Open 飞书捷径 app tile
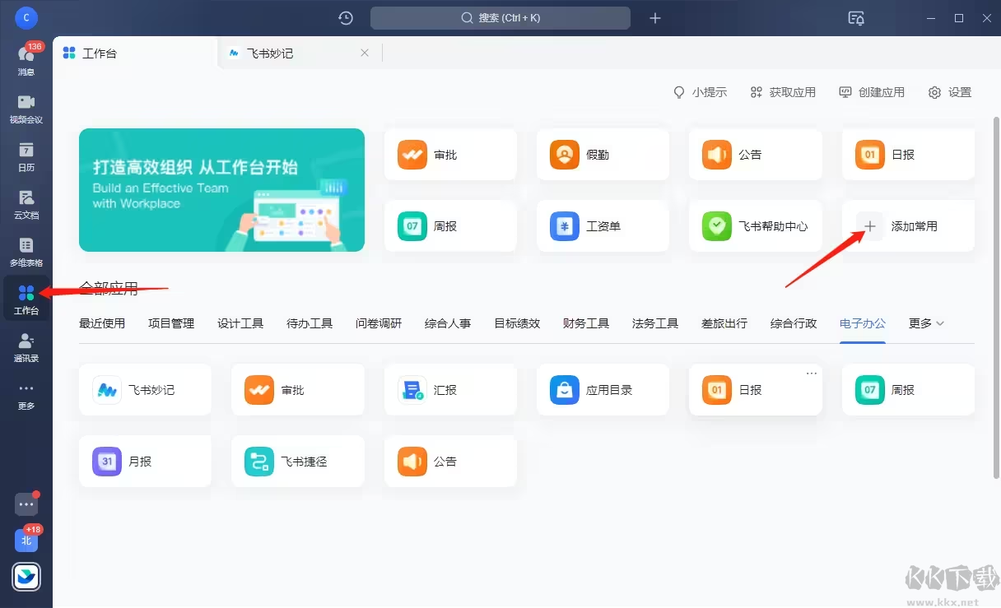Viewport: 1001px width, 608px height. pyautogui.click(x=298, y=462)
